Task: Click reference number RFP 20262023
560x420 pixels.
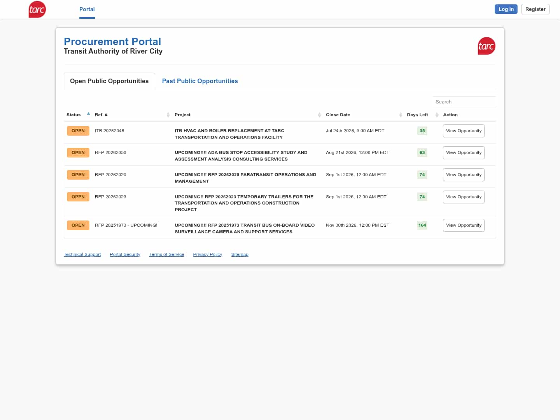Action: click(x=110, y=197)
